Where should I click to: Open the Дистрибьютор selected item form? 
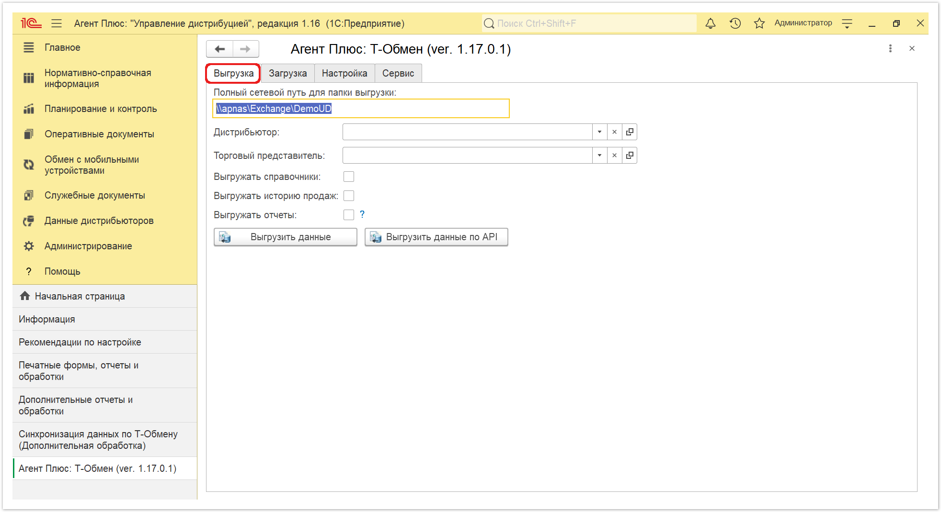tap(630, 132)
